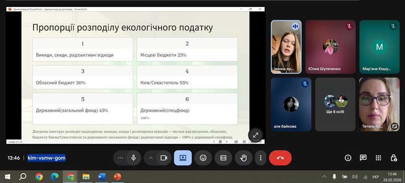The image size is (405, 183).
Task: Turn on captions with the CC button
Action: (223, 158)
